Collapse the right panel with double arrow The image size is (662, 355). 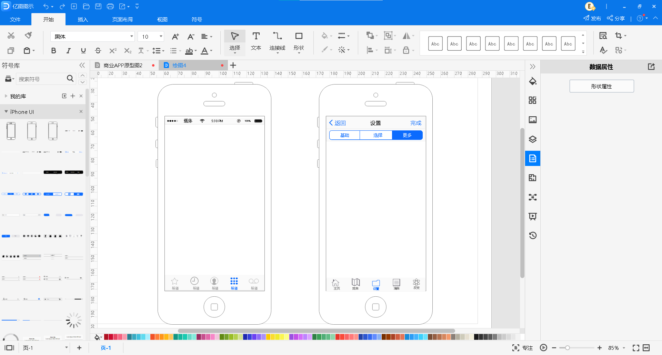pos(533,67)
